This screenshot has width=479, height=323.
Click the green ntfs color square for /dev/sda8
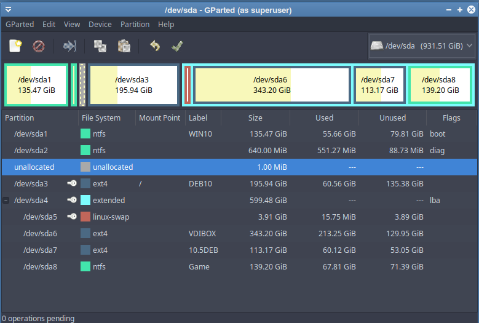[x=85, y=267]
